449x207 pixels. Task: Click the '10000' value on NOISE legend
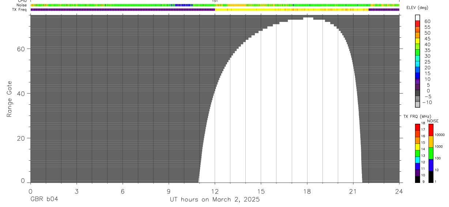tap(439, 135)
